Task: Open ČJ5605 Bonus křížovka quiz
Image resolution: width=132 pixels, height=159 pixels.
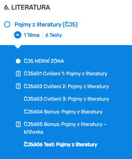Action: tap(65, 128)
